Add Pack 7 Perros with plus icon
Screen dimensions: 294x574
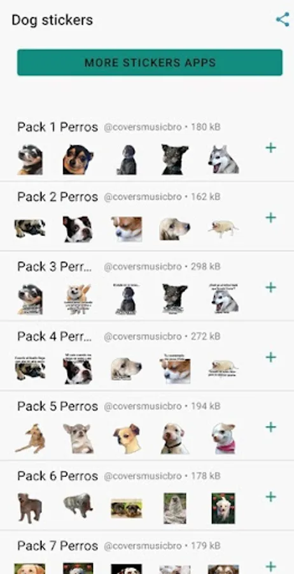(x=270, y=566)
